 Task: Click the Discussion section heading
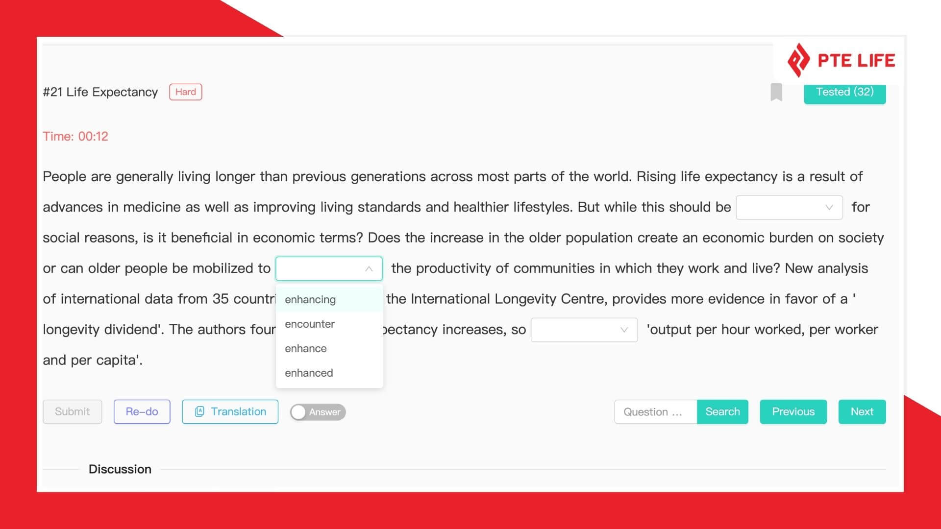point(120,469)
